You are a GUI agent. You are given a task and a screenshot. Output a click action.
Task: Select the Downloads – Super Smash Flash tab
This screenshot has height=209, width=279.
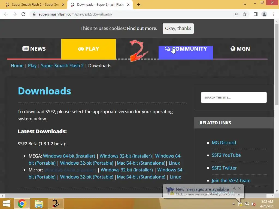(100, 5)
